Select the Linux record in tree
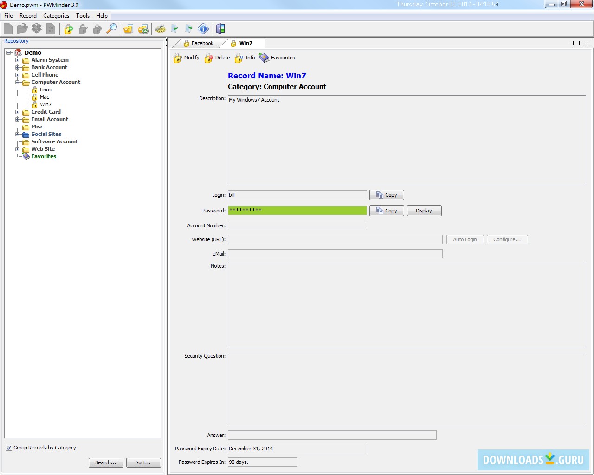This screenshot has width=594, height=475. pyautogui.click(x=45, y=90)
